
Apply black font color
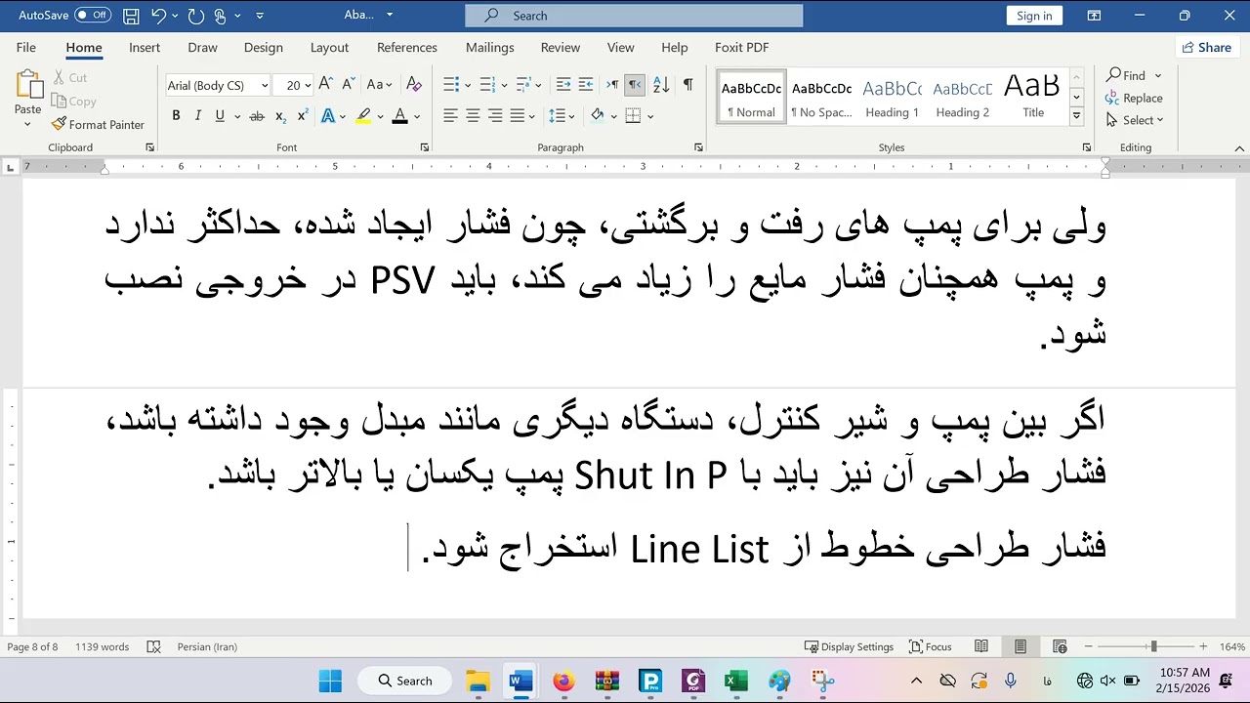pyautogui.click(x=399, y=116)
